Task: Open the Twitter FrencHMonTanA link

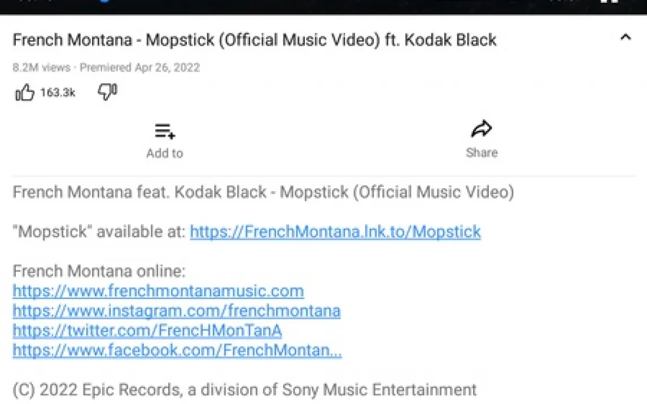Action: pos(147,330)
